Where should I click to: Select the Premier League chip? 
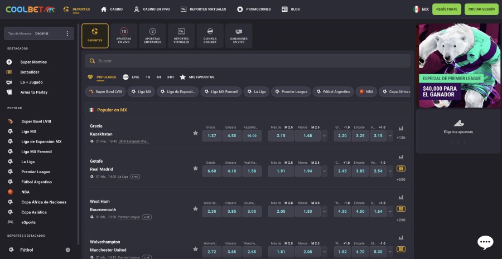(291, 92)
